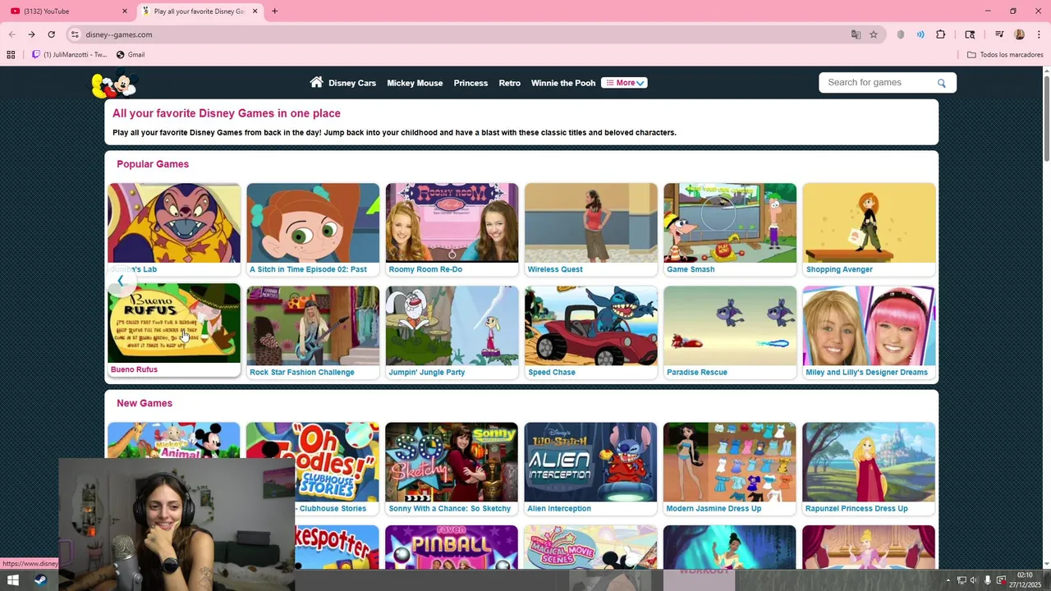Open the Pinball game thumbnail
Image resolution: width=1051 pixels, height=591 pixels.
click(452, 547)
